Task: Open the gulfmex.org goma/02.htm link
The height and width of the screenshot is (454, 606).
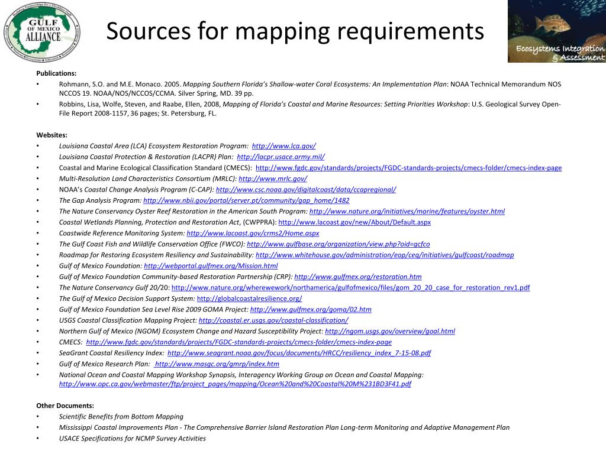Action: [311, 309]
